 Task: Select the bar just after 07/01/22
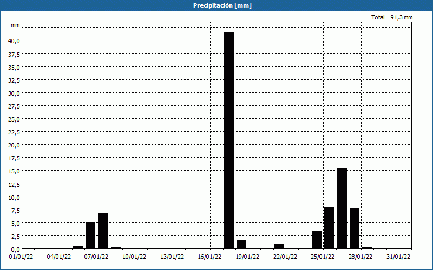(x=103, y=231)
